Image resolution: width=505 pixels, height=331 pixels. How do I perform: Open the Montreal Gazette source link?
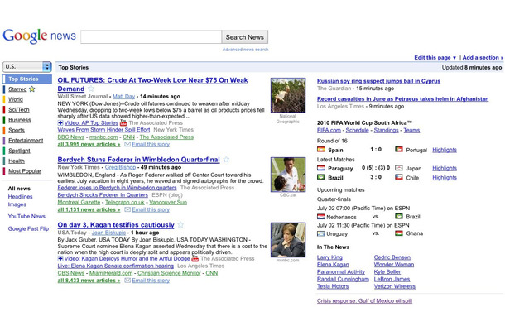point(79,202)
